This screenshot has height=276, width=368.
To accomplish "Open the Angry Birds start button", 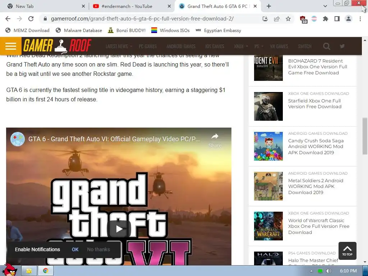I will (10, 270).
